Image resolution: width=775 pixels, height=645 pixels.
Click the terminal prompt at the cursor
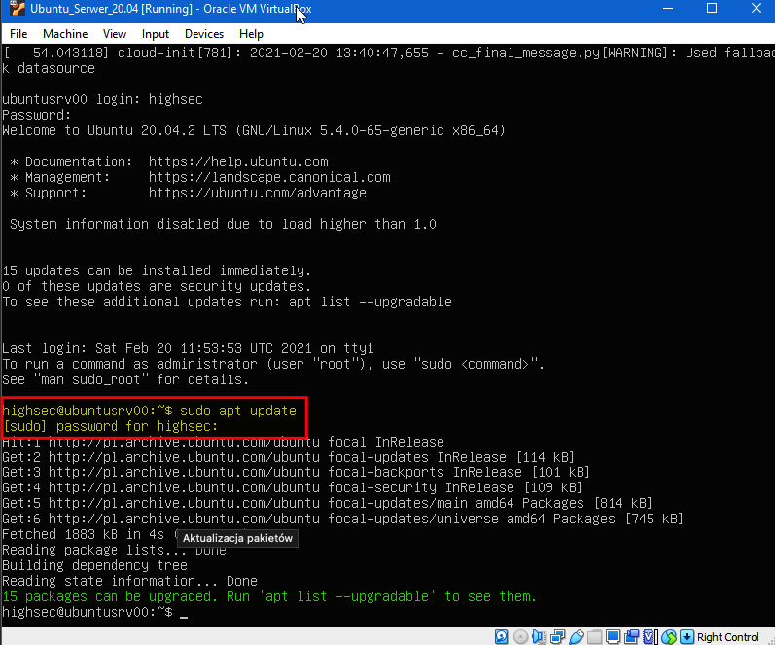pyautogui.click(x=183, y=613)
